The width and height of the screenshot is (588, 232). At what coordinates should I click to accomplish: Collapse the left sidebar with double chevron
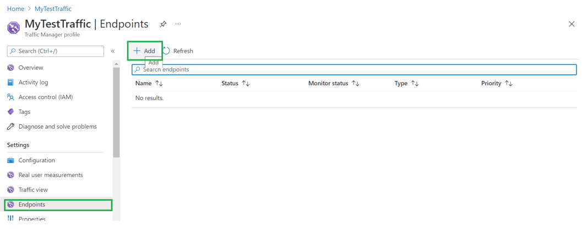pos(112,51)
